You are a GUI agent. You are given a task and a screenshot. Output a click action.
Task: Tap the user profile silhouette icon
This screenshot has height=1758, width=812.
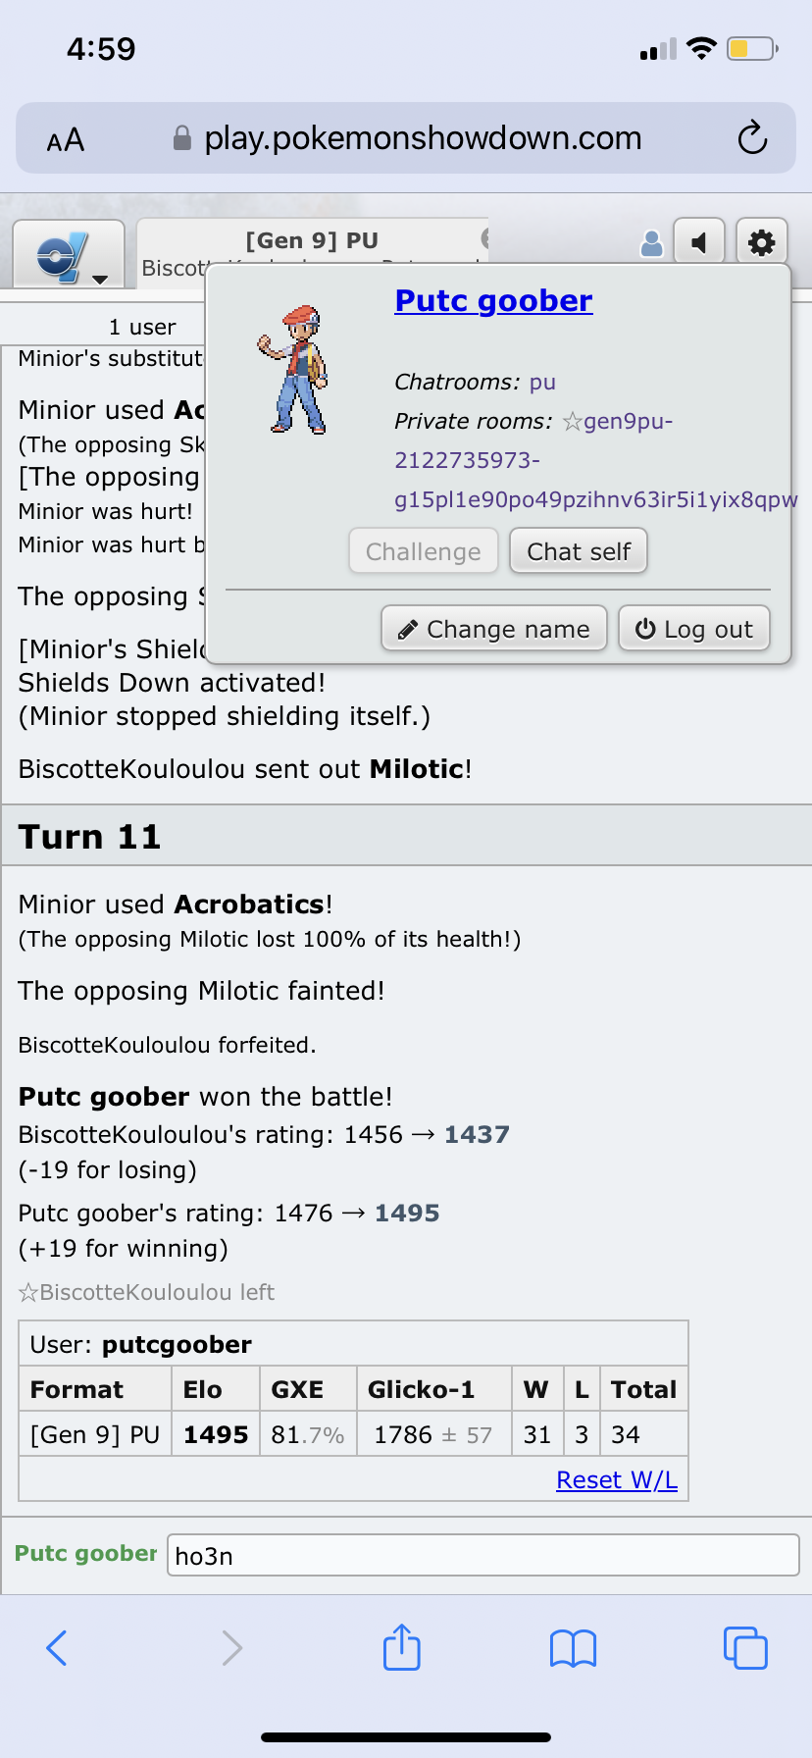tap(651, 243)
